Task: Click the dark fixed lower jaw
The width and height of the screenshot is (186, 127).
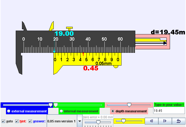Action: [x=19, y=64]
